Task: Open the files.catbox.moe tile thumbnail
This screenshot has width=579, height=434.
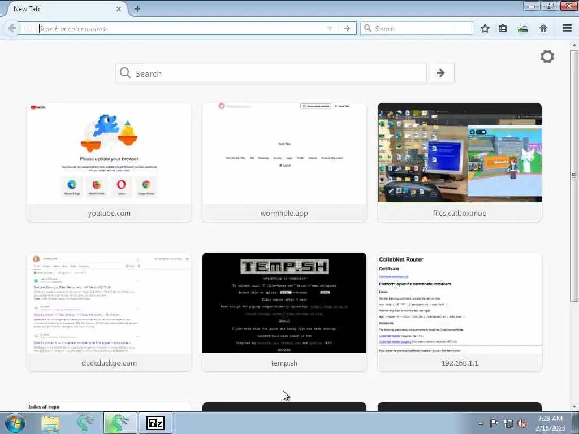Action: point(459,153)
